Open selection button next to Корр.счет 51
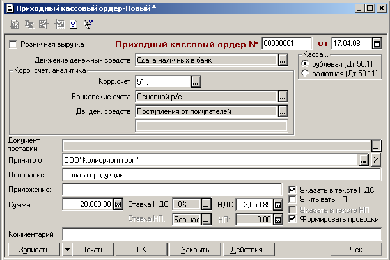Image resolution: width=390 pixels, height=260 pixels. [196, 82]
